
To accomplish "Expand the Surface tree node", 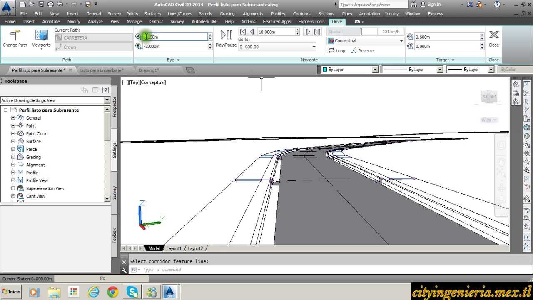I will pyautogui.click(x=13, y=141).
